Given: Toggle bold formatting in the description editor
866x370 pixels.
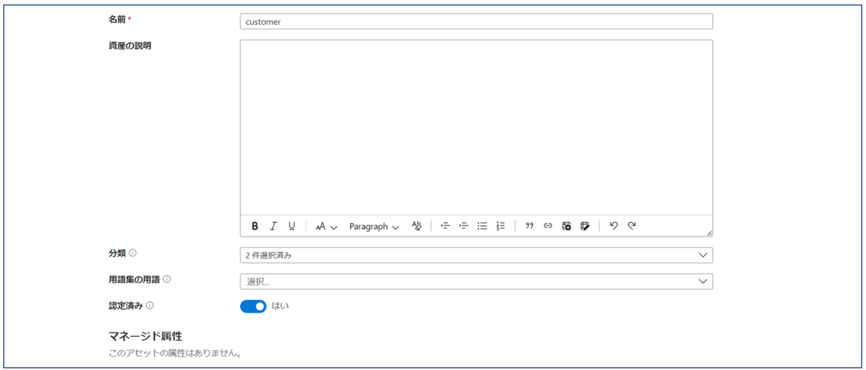Looking at the screenshot, I should pyautogui.click(x=255, y=227).
